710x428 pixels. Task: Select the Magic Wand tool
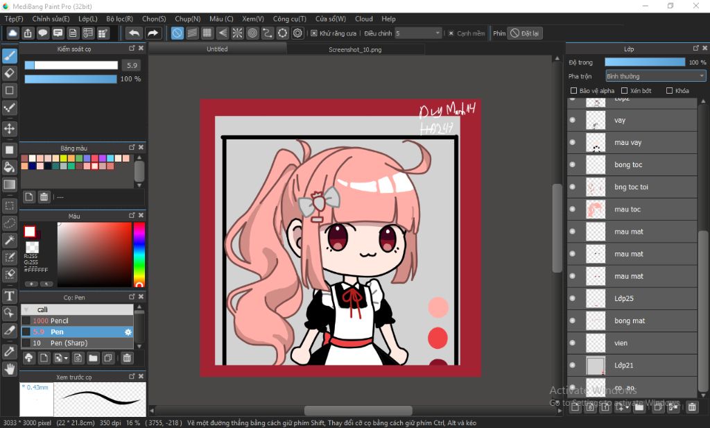coord(10,240)
